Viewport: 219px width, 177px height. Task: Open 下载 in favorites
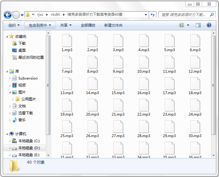click(x=19, y=44)
